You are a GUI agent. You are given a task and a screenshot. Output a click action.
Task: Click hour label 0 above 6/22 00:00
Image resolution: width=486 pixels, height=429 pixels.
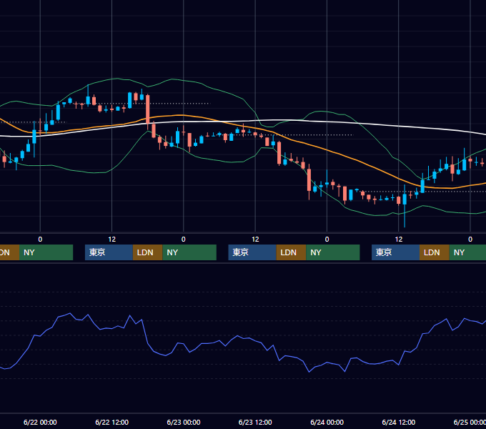[40, 240]
